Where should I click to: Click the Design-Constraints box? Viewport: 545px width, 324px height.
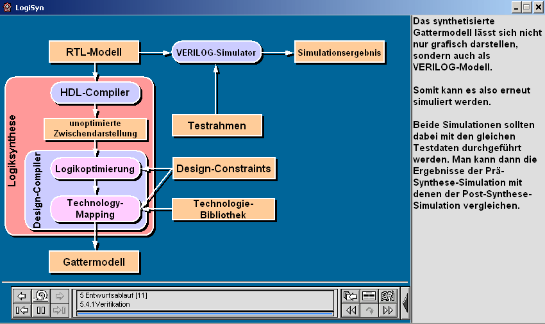(224, 168)
